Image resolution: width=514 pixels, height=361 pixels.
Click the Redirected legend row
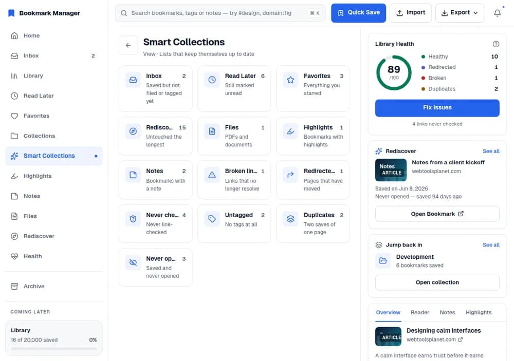[460, 67]
